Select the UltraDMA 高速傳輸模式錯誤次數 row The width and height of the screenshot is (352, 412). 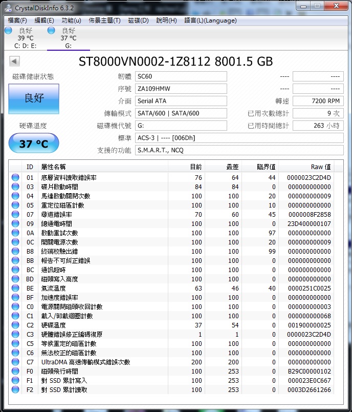point(172,362)
